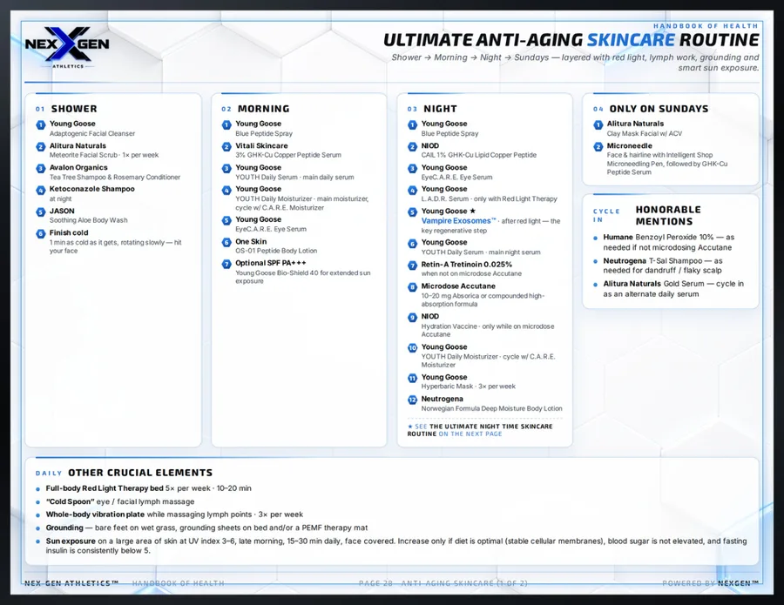The image size is (784, 605).
Task: Click 'One Skin' in Morning list
Action: pos(251,241)
